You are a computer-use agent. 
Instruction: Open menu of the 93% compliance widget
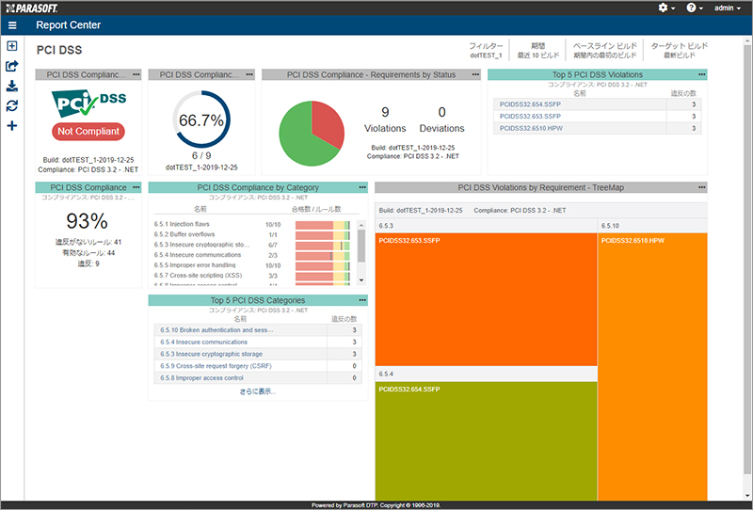click(x=136, y=187)
